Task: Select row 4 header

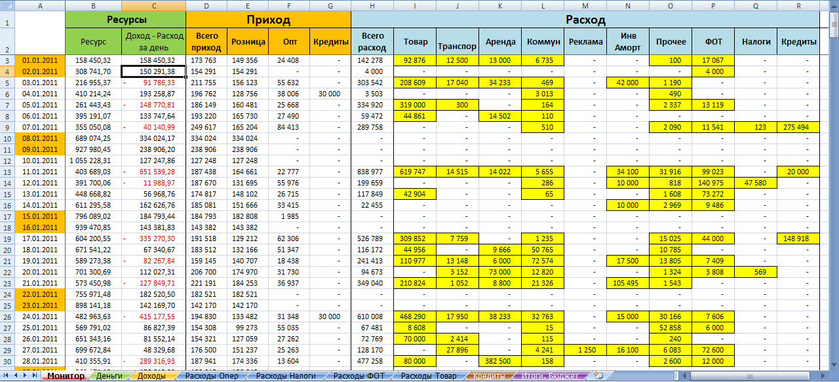Action: click(x=7, y=71)
